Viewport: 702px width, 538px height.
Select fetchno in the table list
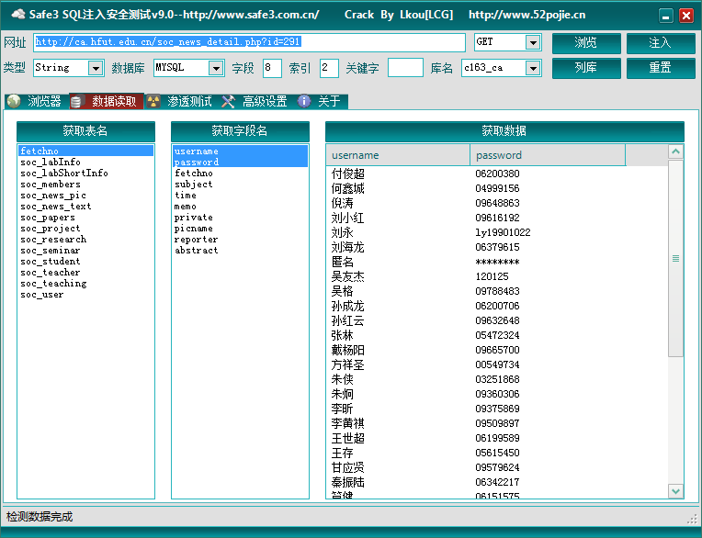85,151
